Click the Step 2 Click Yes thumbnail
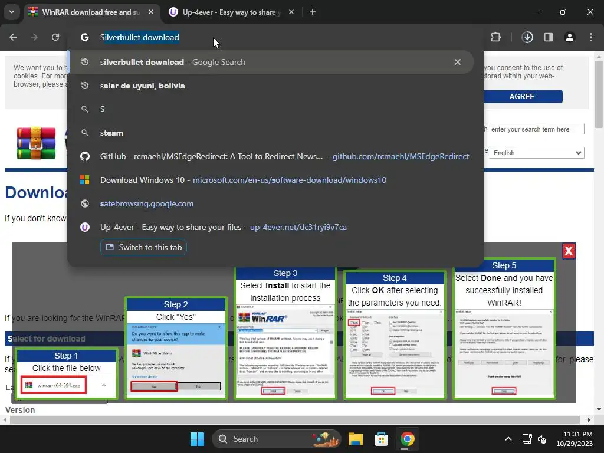 tap(176, 348)
